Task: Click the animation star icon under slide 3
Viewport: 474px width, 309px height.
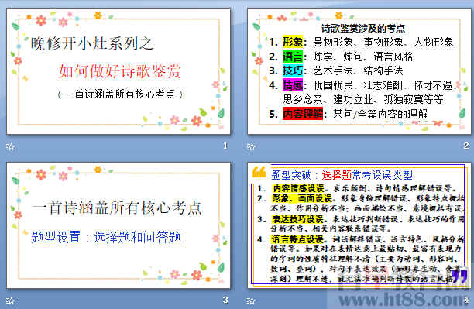Action: pyautogui.click(x=10, y=300)
